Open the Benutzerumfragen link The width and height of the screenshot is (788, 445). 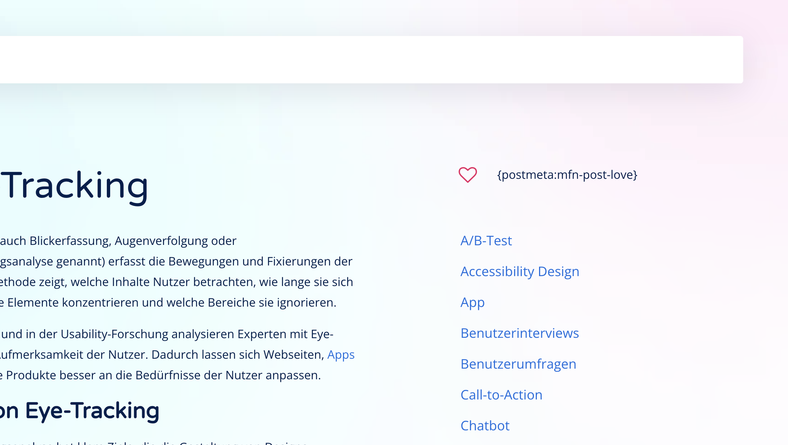518,364
